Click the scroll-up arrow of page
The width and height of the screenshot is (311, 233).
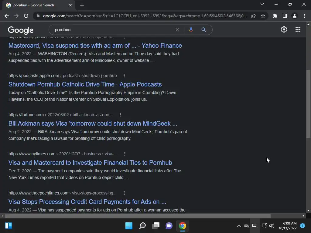click(x=308, y=24)
